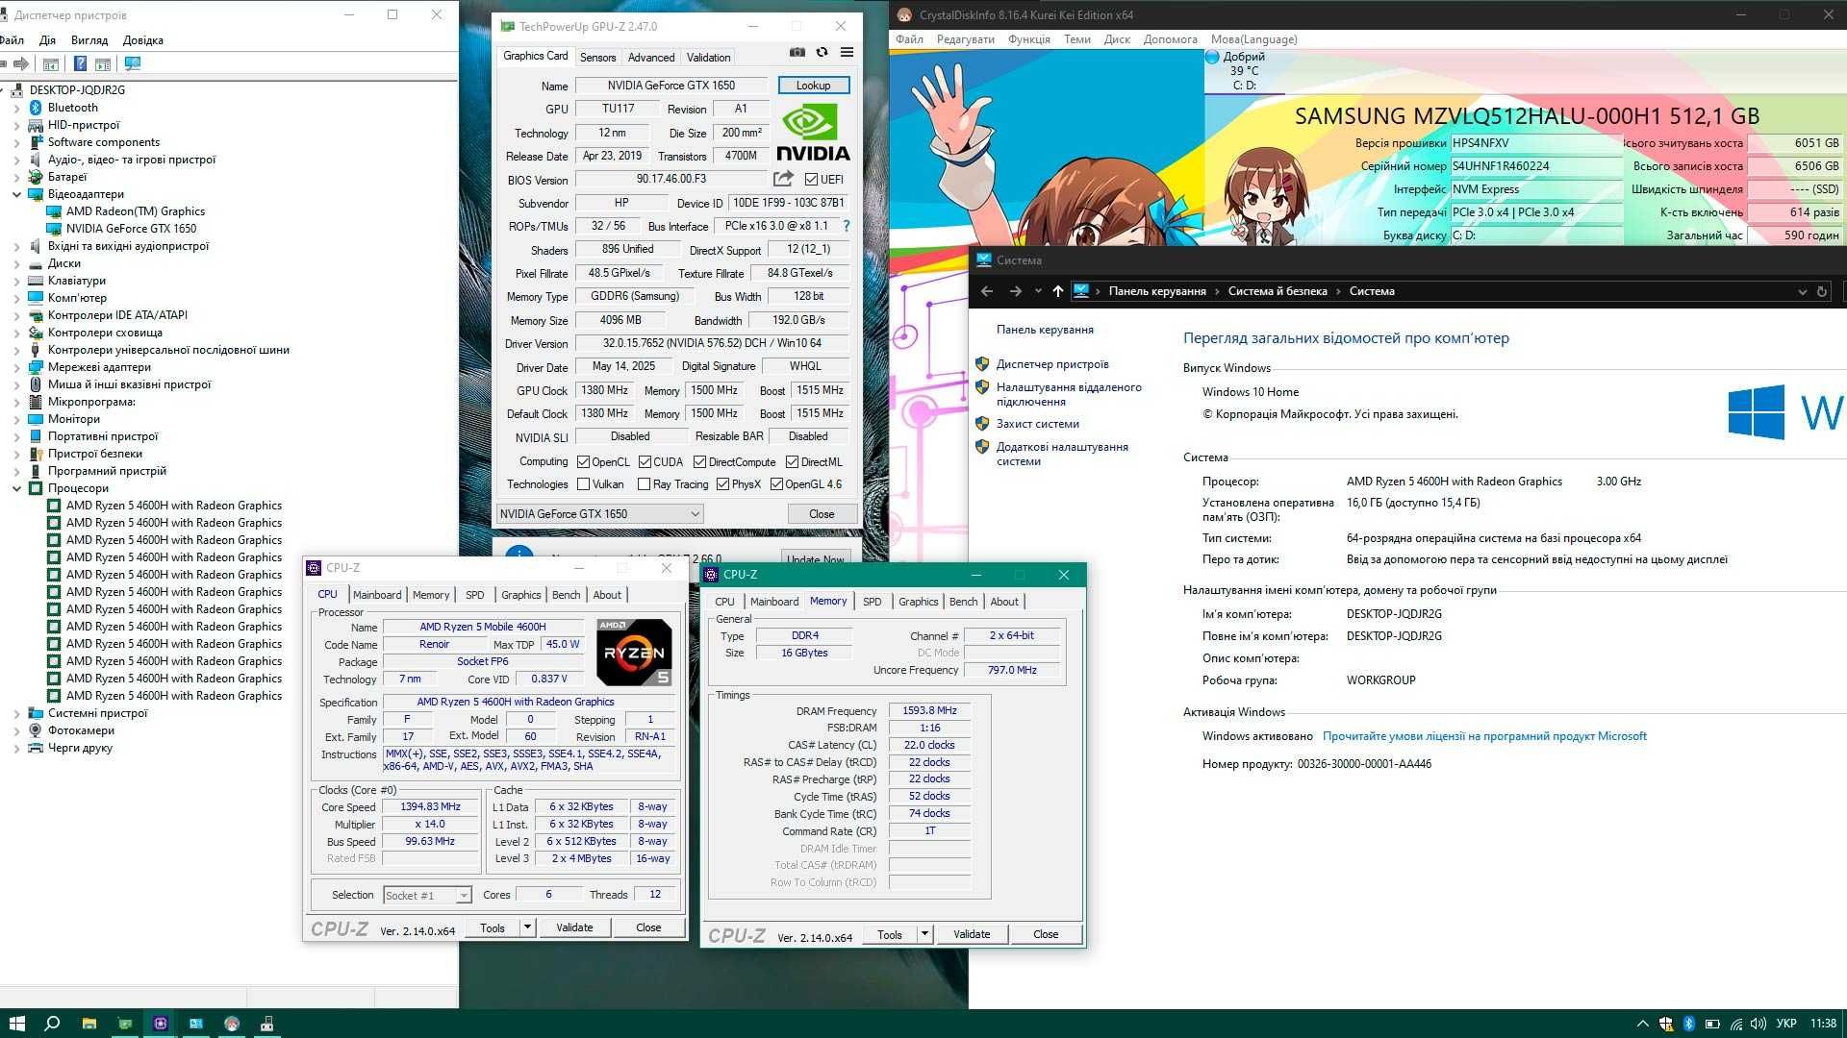Click the battery tray icon

coord(1712,1024)
